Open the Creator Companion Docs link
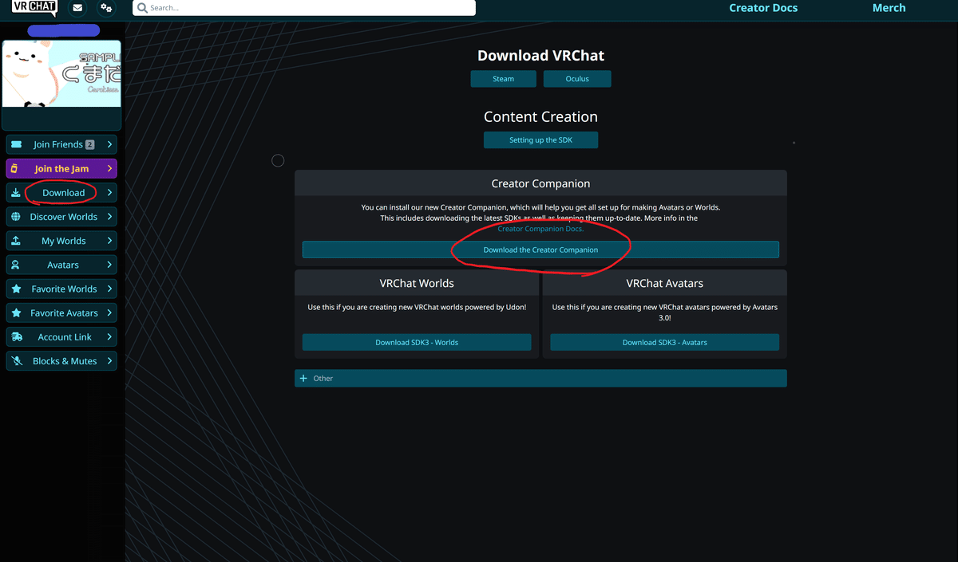The image size is (958, 562). tap(540, 229)
